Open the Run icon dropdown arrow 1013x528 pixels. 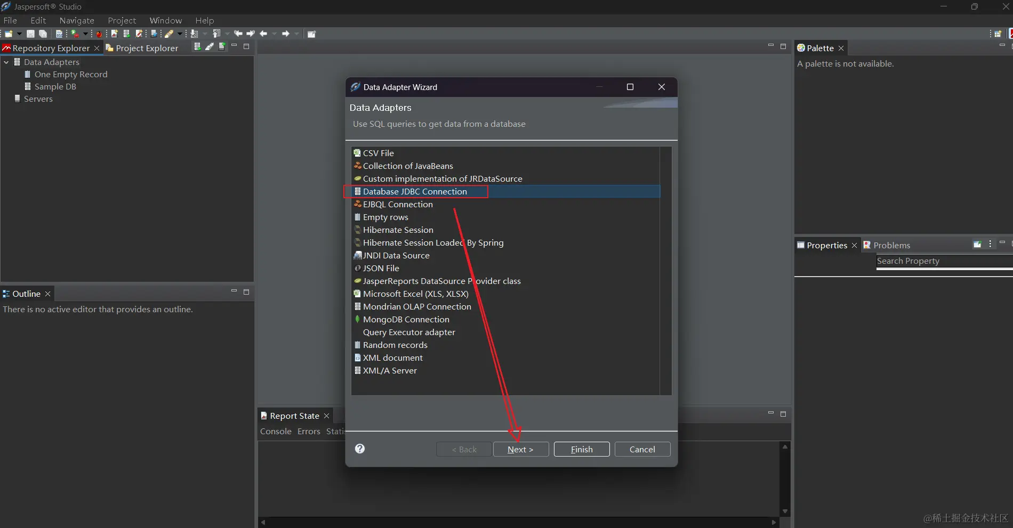(x=85, y=34)
